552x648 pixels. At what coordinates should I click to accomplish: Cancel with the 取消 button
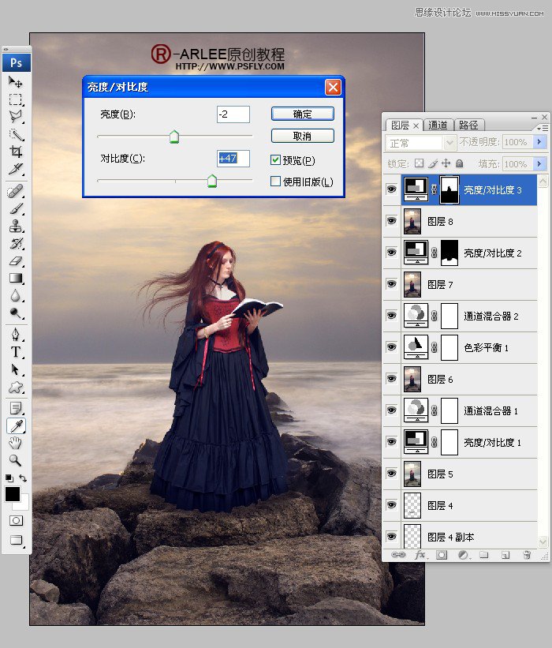click(x=303, y=136)
